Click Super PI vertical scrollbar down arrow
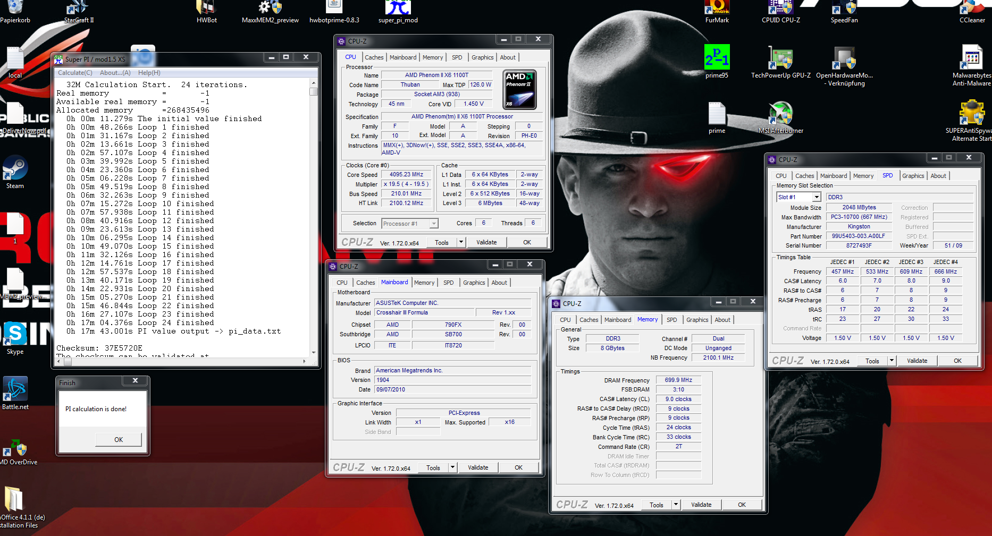992x536 pixels. (x=314, y=352)
